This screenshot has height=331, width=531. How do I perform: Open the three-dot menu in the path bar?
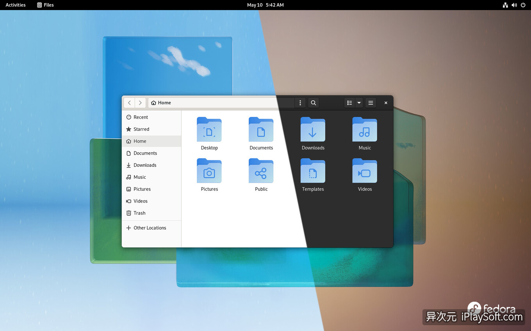click(300, 102)
